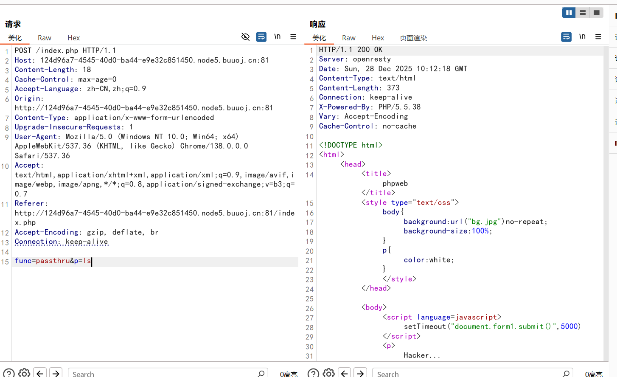Show non-printable \n characters in request
Screen dimensions: 617x377
point(277,37)
